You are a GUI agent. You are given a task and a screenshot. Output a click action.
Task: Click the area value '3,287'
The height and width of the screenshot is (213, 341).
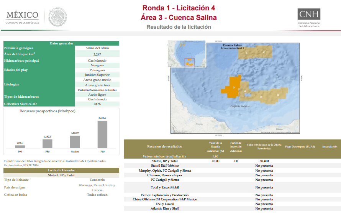click(x=97, y=54)
